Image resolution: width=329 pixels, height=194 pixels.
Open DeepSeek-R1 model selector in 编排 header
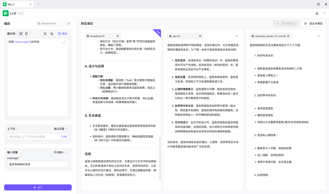click(53, 24)
